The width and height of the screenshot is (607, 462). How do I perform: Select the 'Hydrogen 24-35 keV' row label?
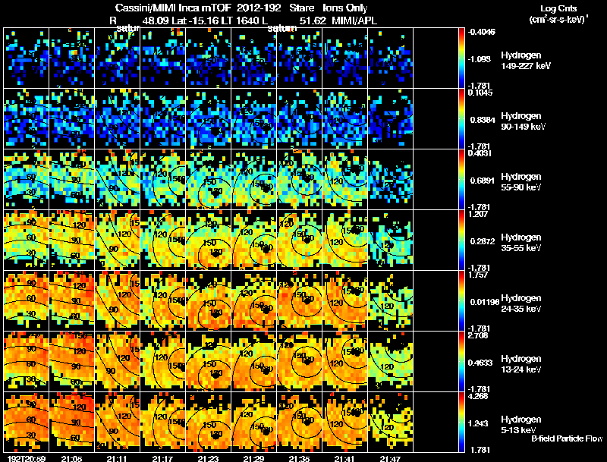521,303
